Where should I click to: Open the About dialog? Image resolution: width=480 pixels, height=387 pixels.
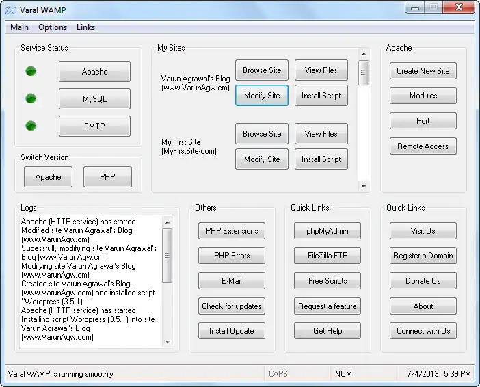(423, 306)
